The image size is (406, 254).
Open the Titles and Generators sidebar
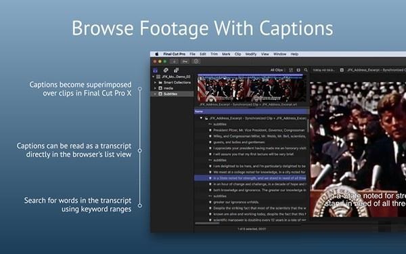click(176, 70)
